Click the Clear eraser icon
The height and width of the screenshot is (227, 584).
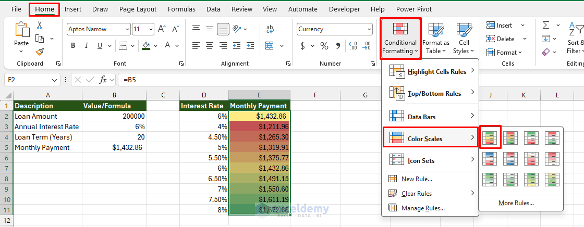pos(546,52)
